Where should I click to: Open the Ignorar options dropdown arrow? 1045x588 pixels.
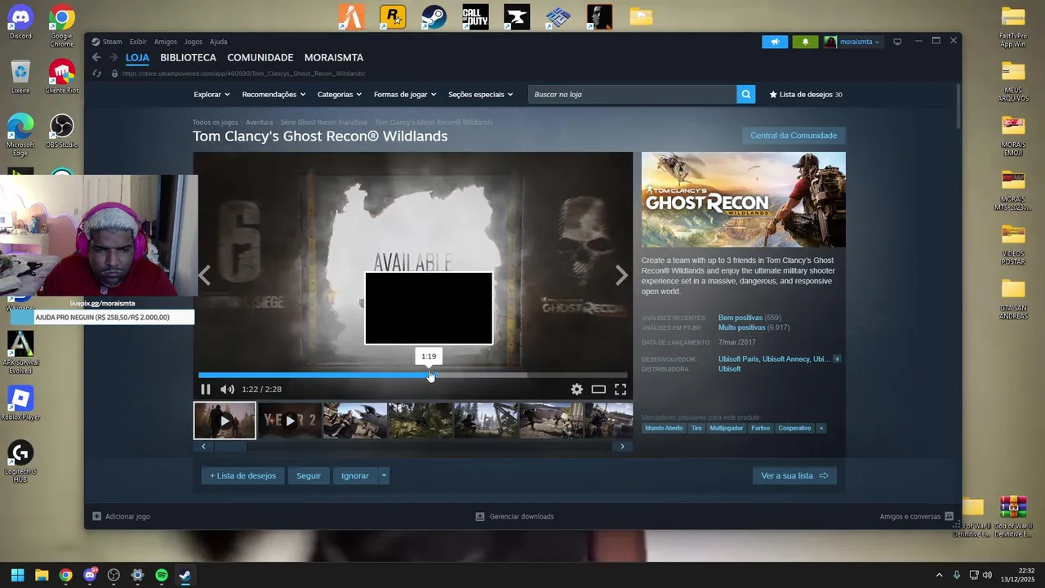[x=384, y=475]
